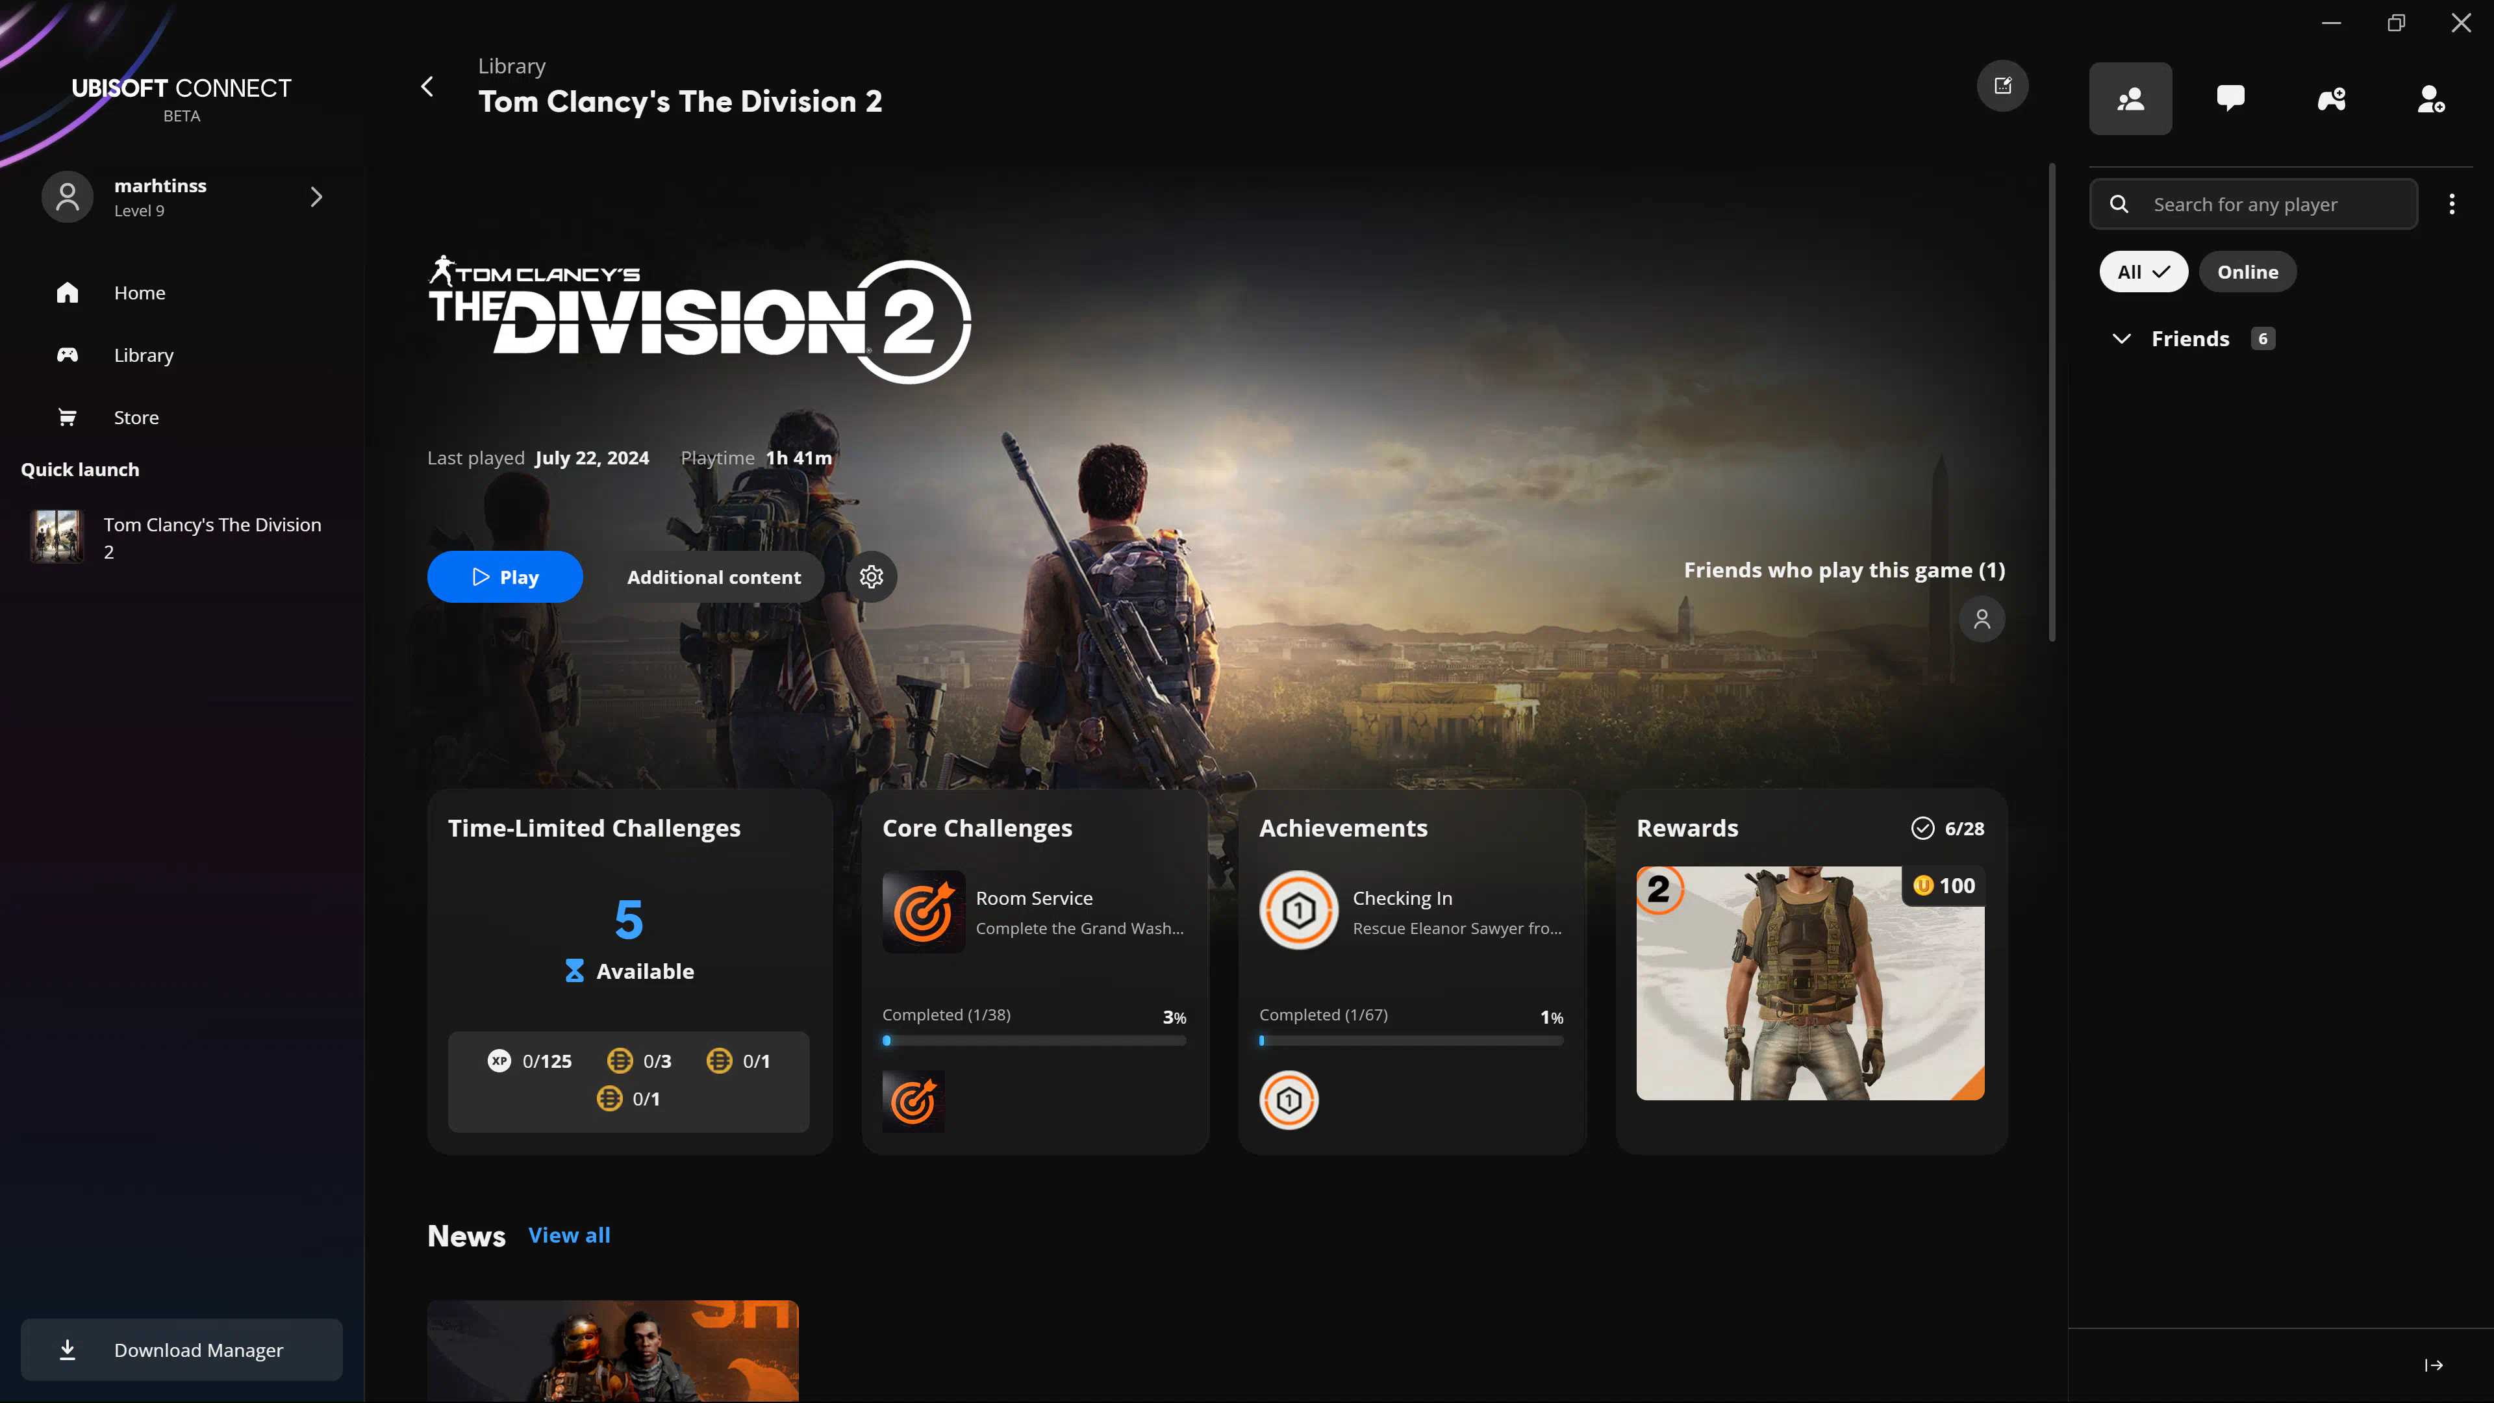2494x1403 pixels.
Task: Launch game with the Play button
Action: pos(505,577)
